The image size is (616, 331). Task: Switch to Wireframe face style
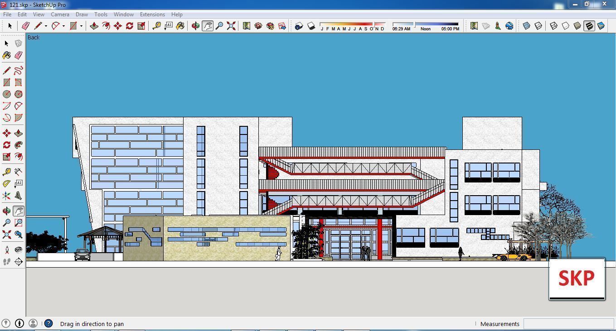tap(553, 26)
